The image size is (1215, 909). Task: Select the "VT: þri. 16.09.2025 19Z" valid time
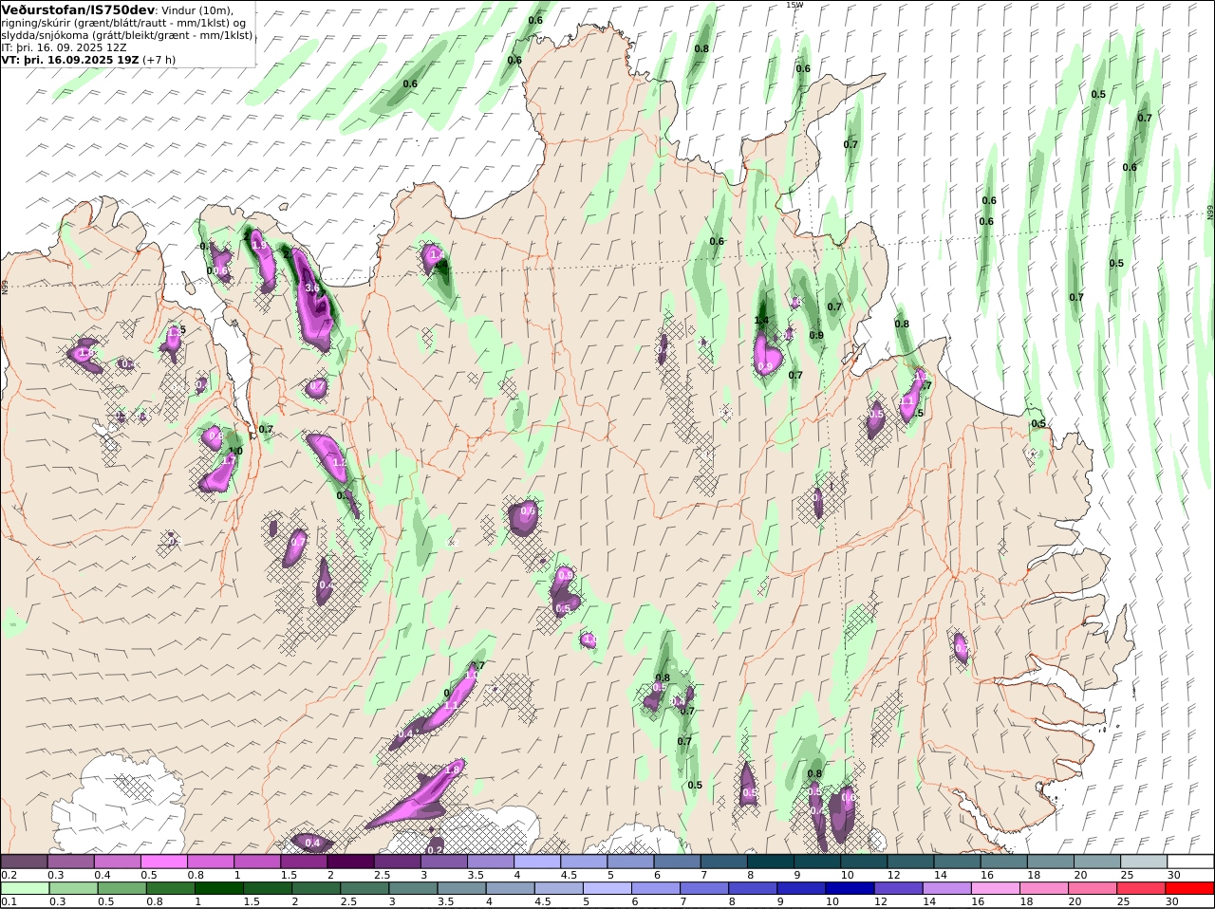coord(70,60)
